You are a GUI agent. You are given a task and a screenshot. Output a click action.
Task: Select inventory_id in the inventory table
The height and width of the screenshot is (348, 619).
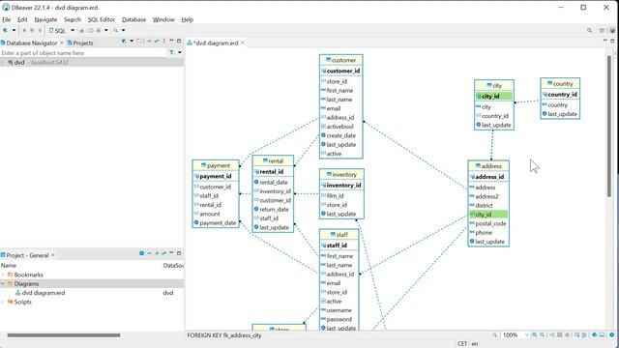coord(341,185)
